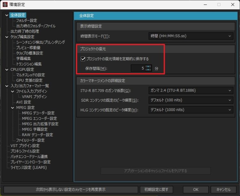This screenshot has width=240, height=196.
Task: Select 字幕編集 in the tree
Action: (23, 59)
